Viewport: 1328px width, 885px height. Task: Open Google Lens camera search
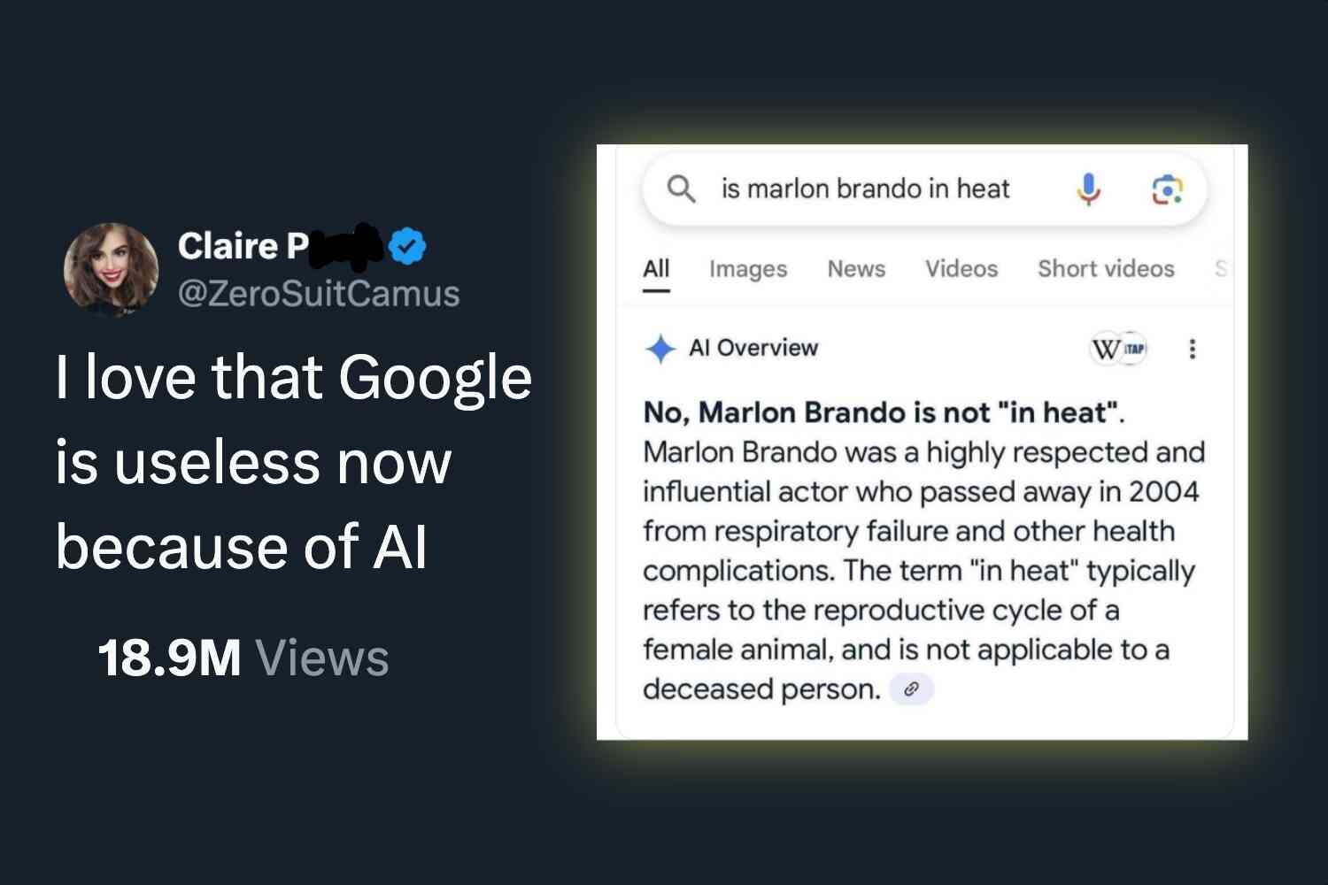[x=1167, y=189]
